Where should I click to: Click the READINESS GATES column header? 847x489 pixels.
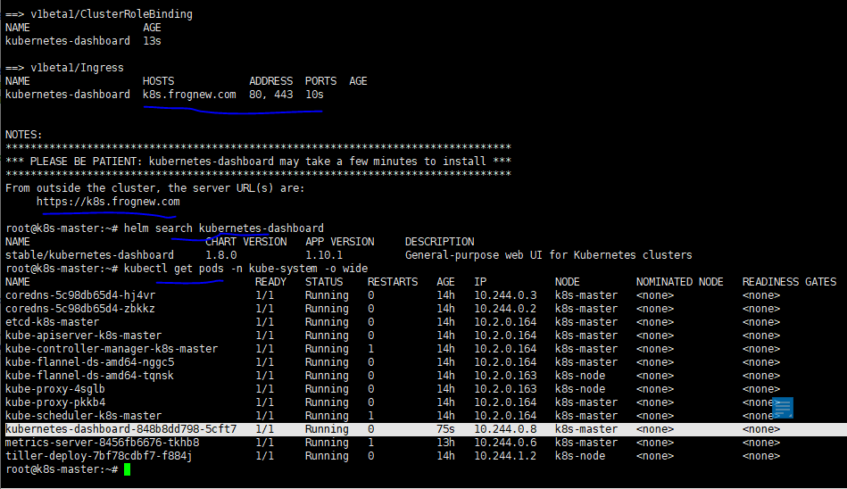(x=789, y=282)
